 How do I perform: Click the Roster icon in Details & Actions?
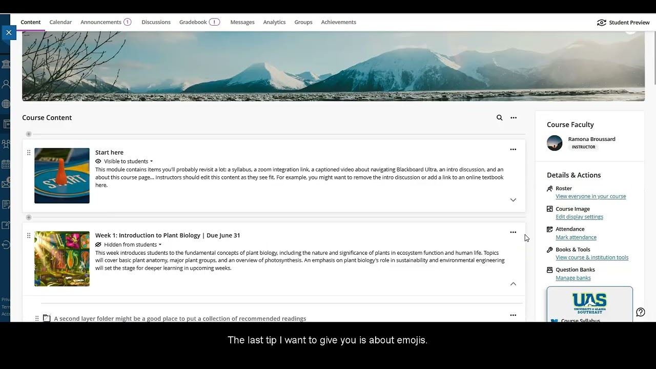tap(550, 189)
